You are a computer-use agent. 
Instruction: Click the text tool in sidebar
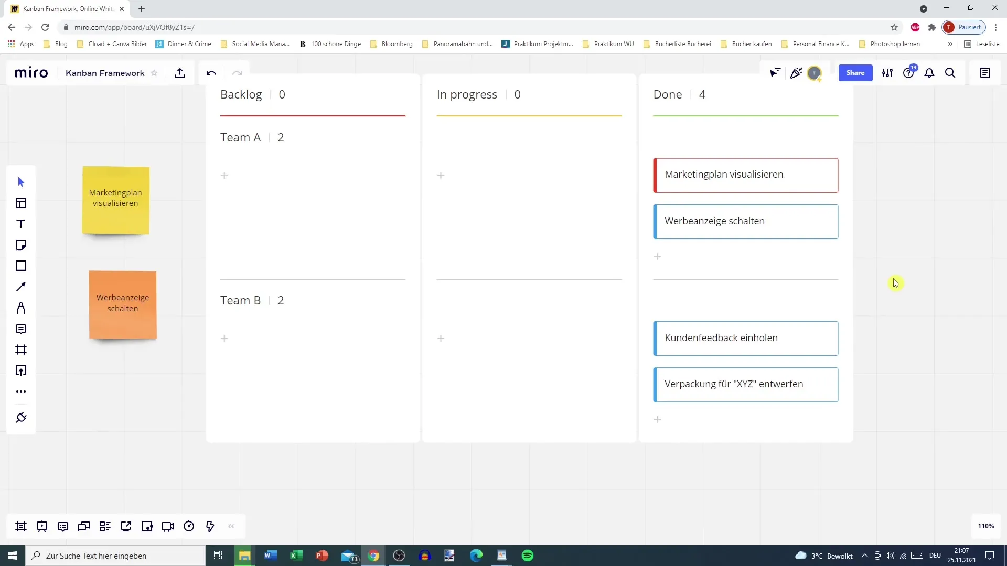click(x=21, y=224)
